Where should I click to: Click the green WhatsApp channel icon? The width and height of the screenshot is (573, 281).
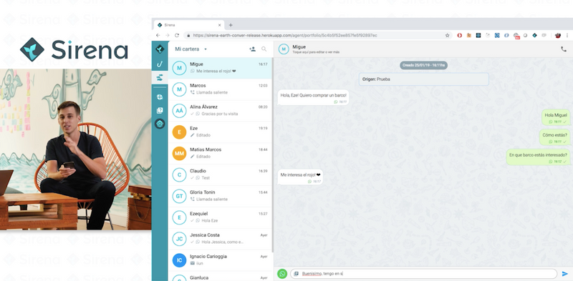(282, 274)
